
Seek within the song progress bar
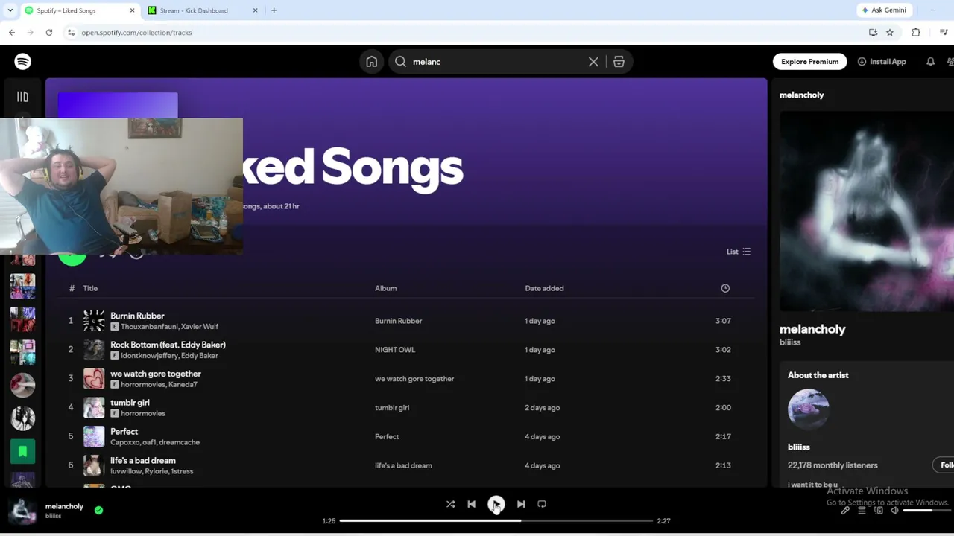(x=496, y=520)
